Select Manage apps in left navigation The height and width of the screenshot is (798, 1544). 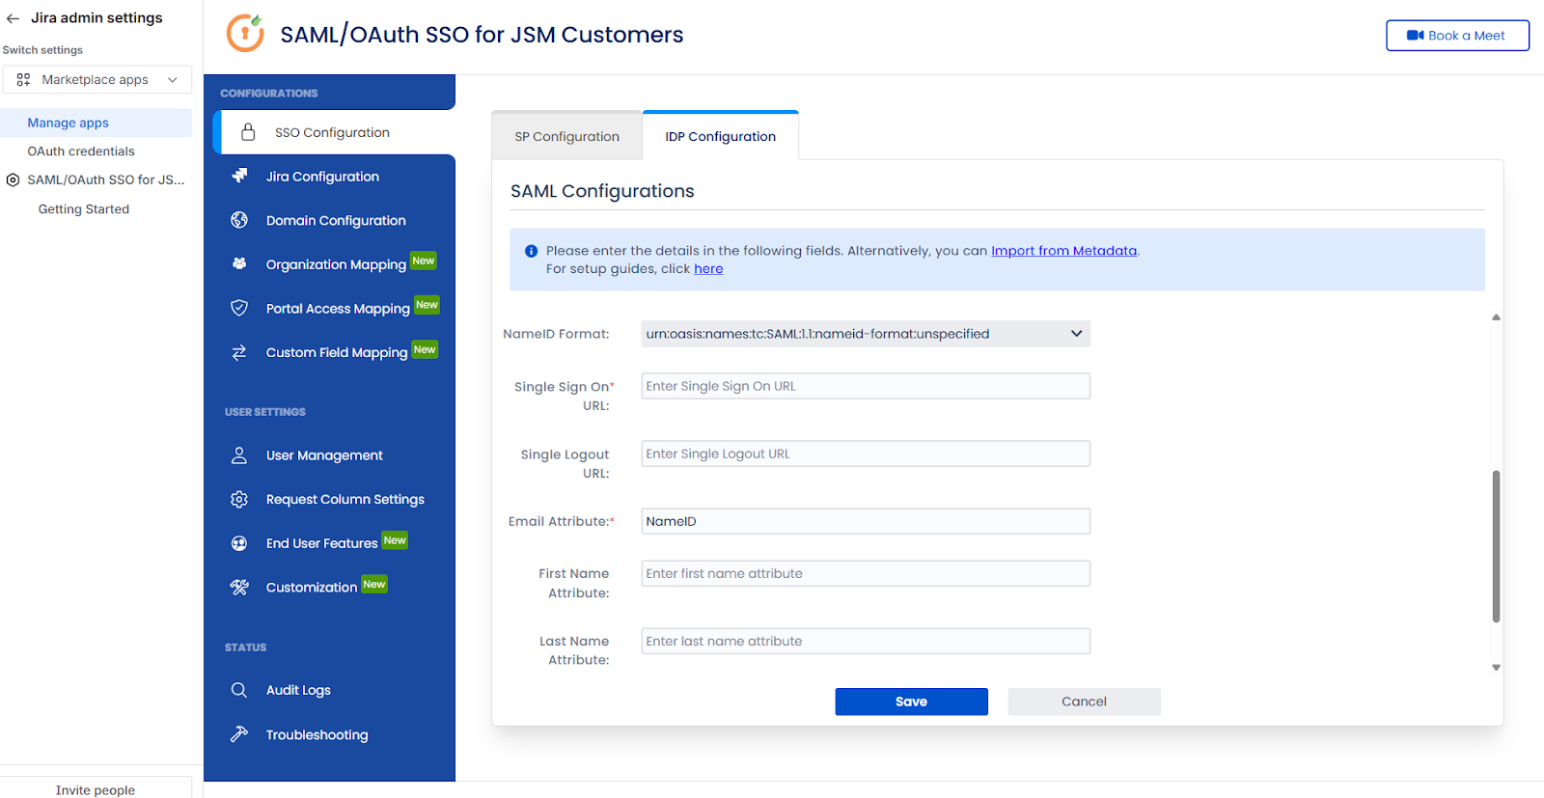click(x=96, y=123)
